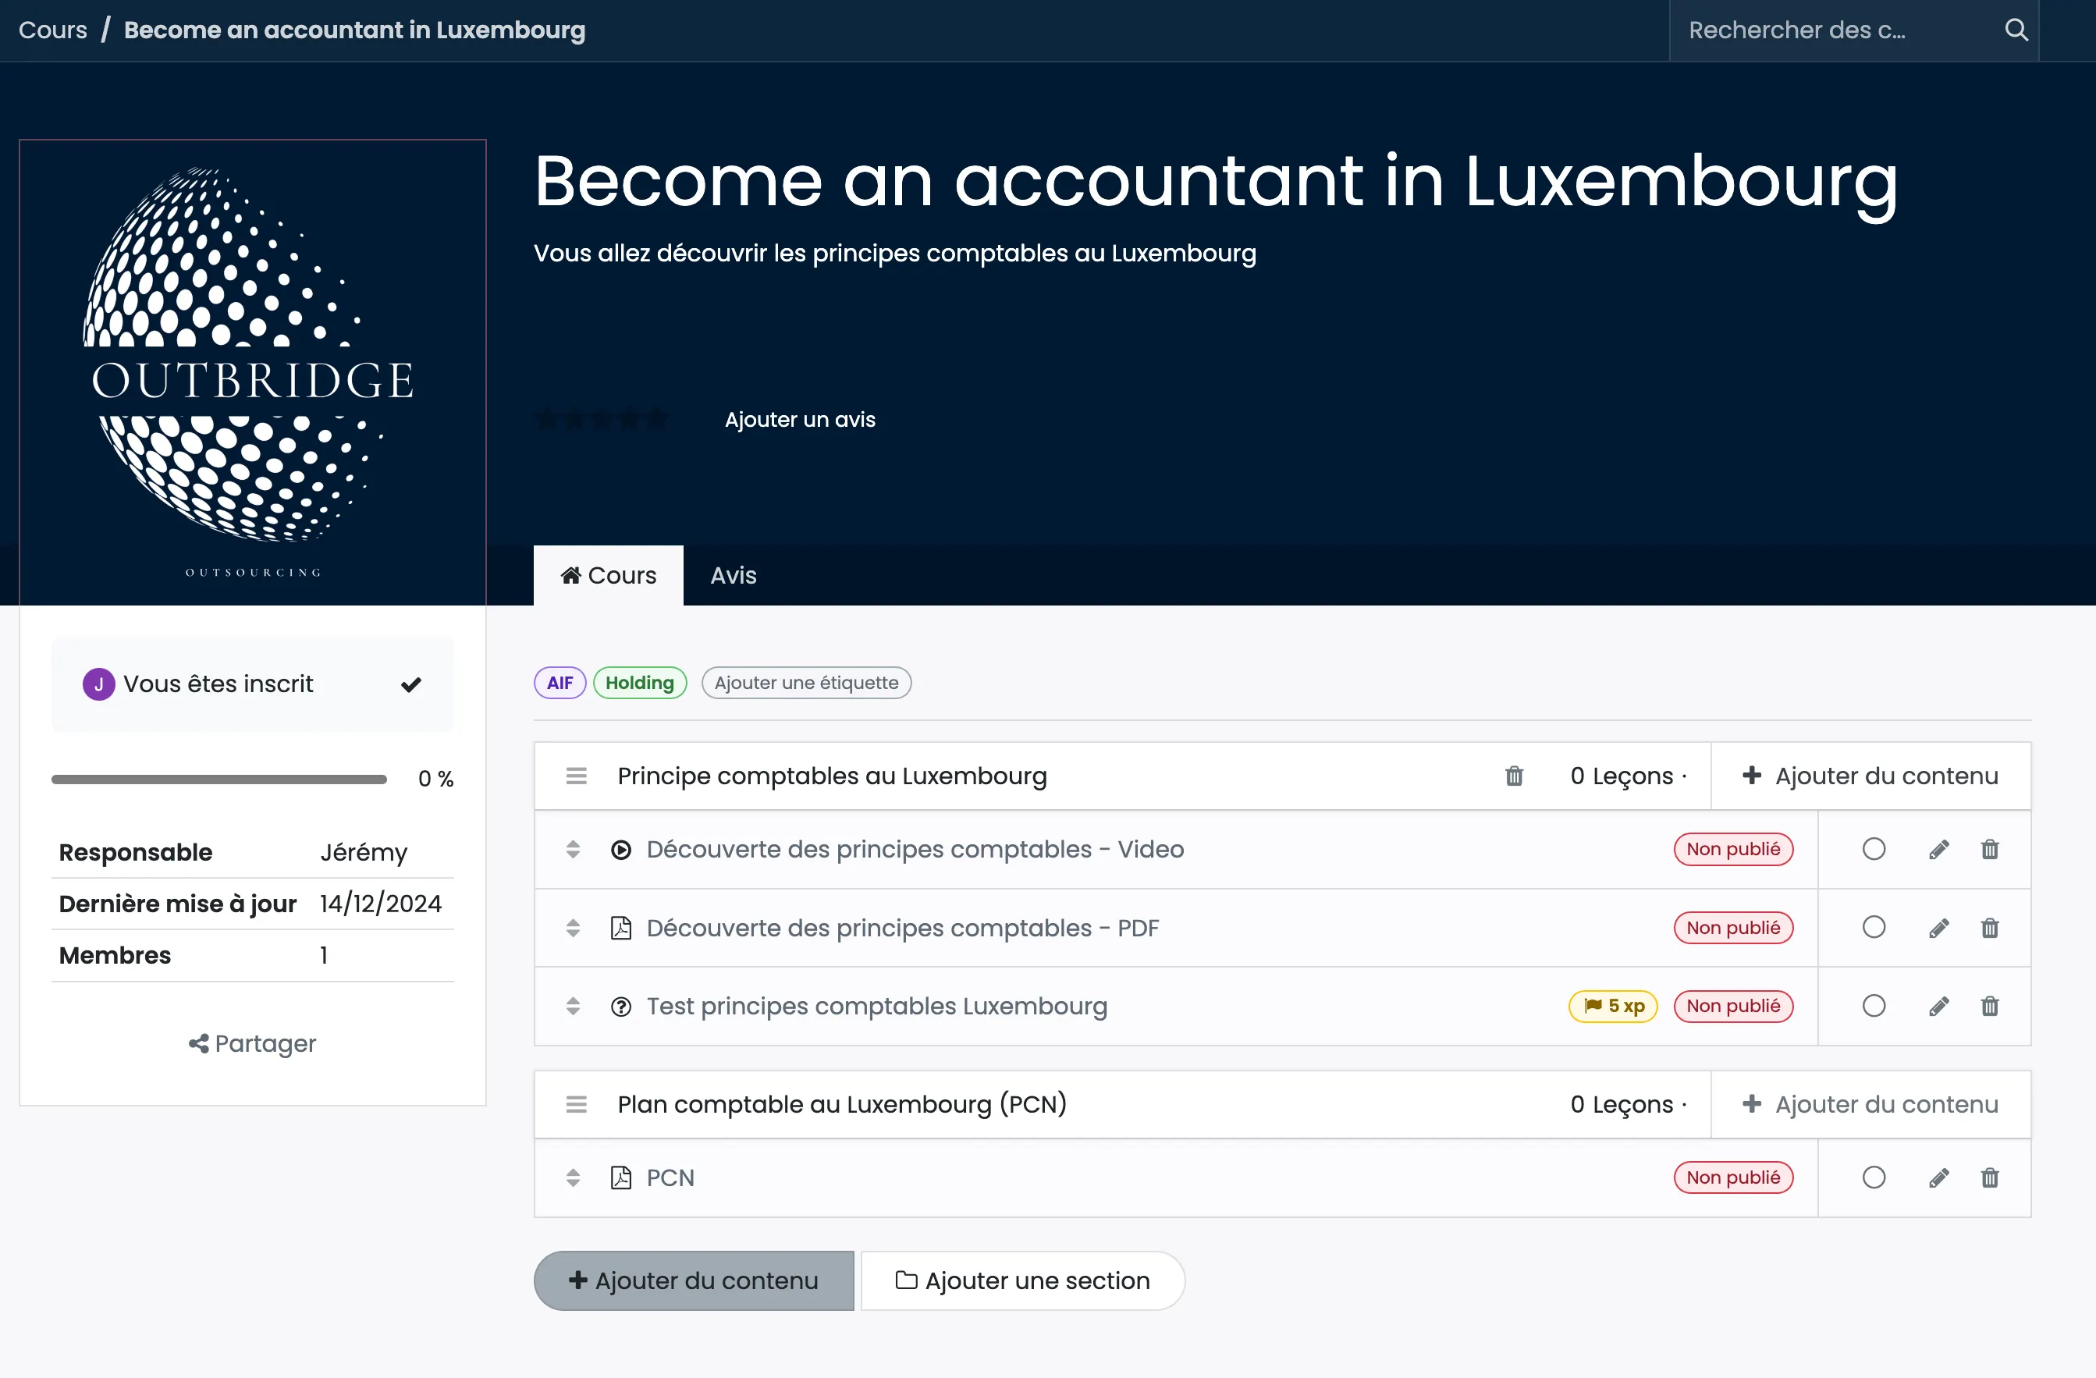Click the pencil icon on PCN row
This screenshot has height=1378, width=2096.
(x=1938, y=1178)
